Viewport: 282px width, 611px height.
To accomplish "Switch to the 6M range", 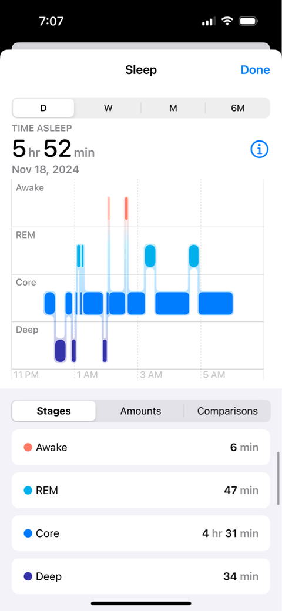I will [x=237, y=108].
